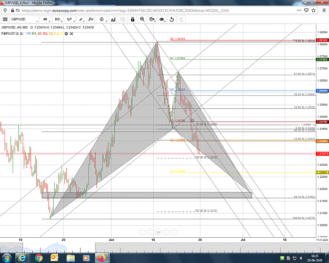Click the orange S2 price tag
The height and width of the screenshot is (263, 329).
pos(322,141)
